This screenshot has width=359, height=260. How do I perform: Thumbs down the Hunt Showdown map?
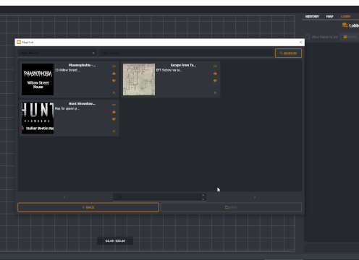point(114,119)
